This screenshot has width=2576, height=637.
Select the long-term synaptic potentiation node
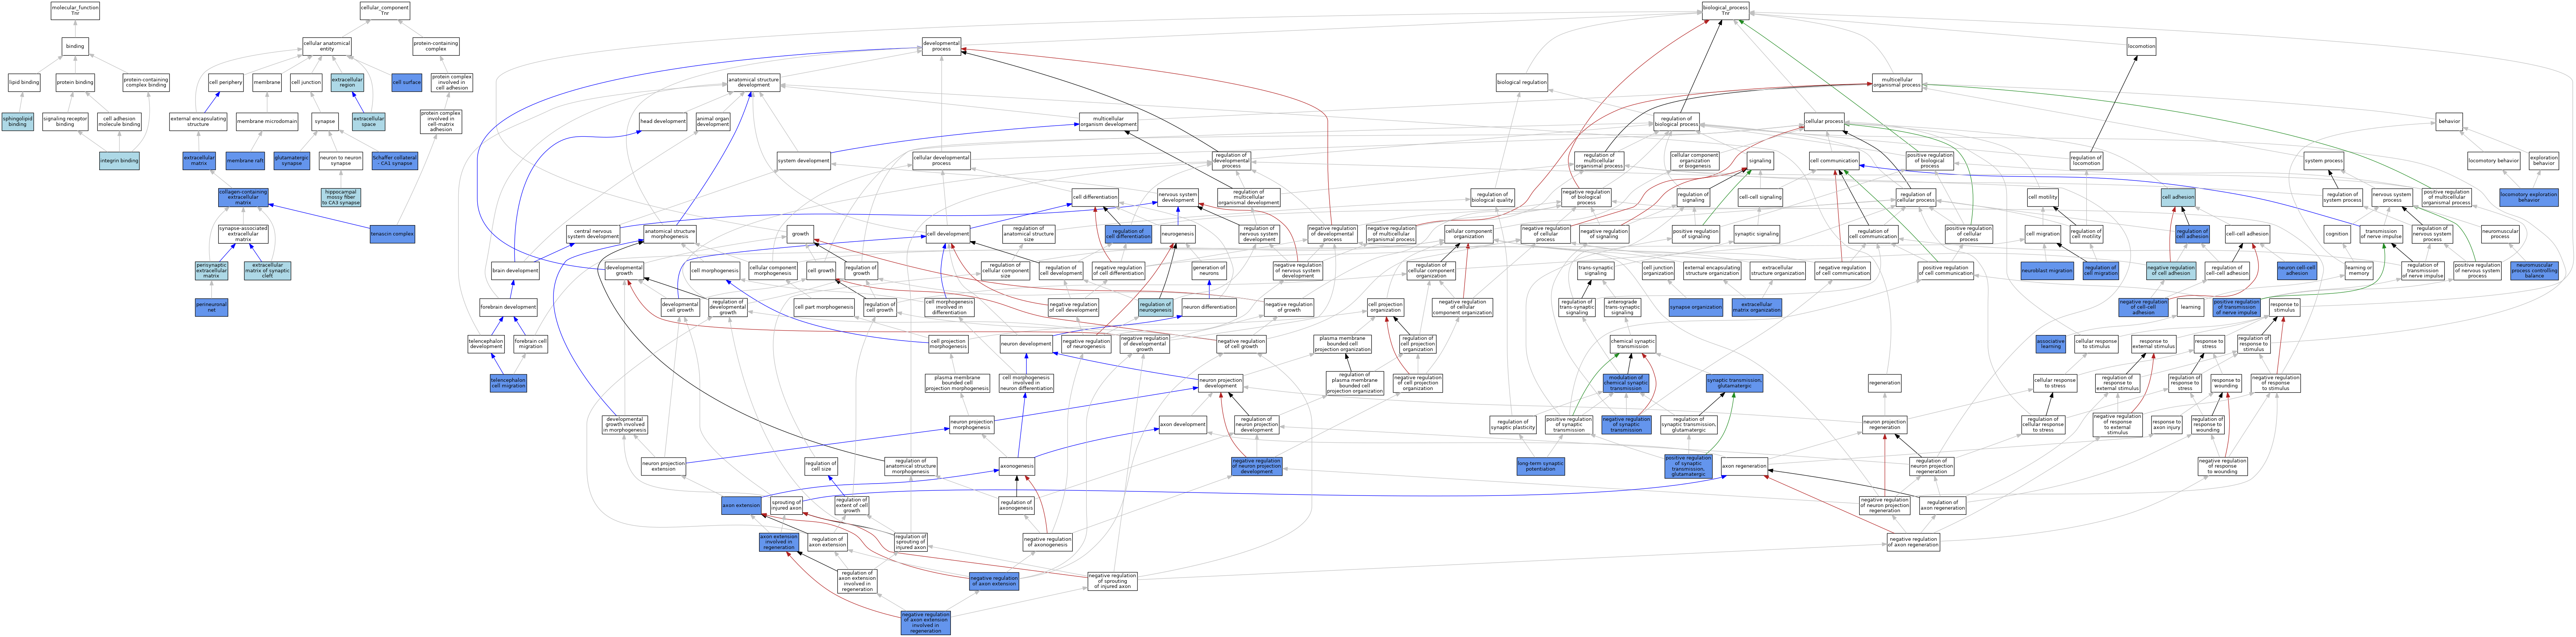click(x=1541, y=466)
